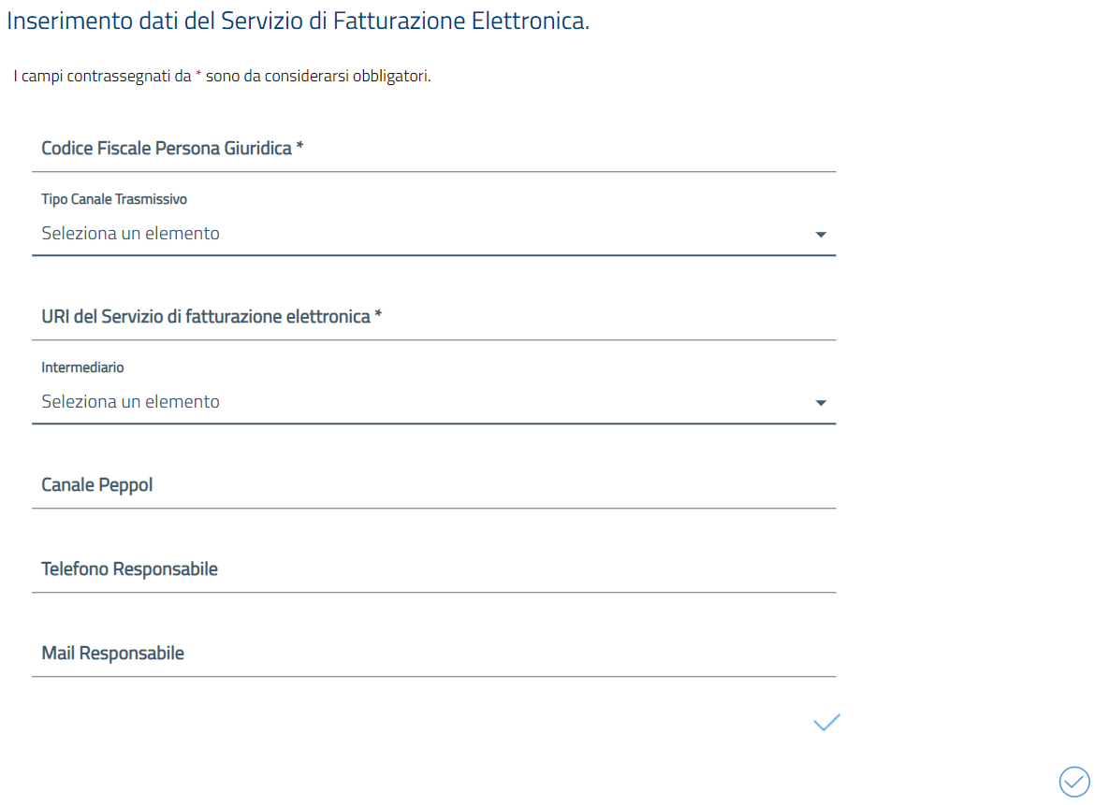1095x805 pixels.
Task: Click the dropdown arrow for Intermediario
Action: 821,403
